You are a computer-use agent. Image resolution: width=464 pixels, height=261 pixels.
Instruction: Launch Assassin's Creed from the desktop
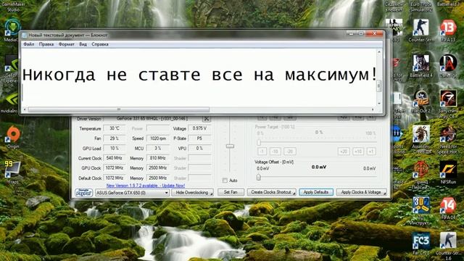[420, 134]
